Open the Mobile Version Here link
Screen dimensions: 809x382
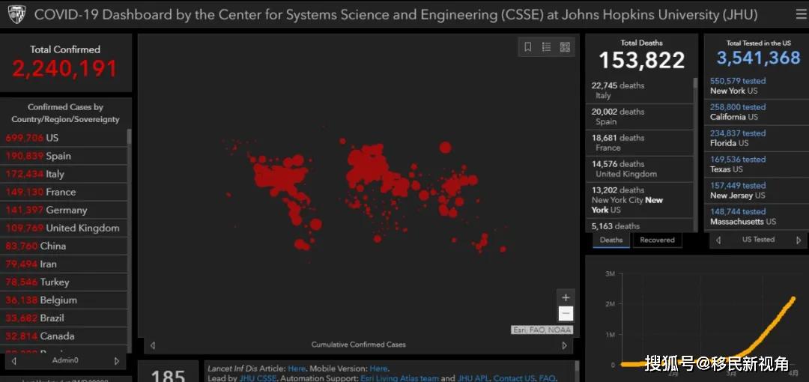(378, 369)
